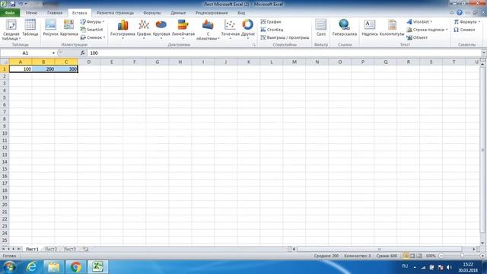This screenshot has width=487, height=274.
Task: Open the WordArt dropdown
Action: pyautogui.click(x=419, y=22)
